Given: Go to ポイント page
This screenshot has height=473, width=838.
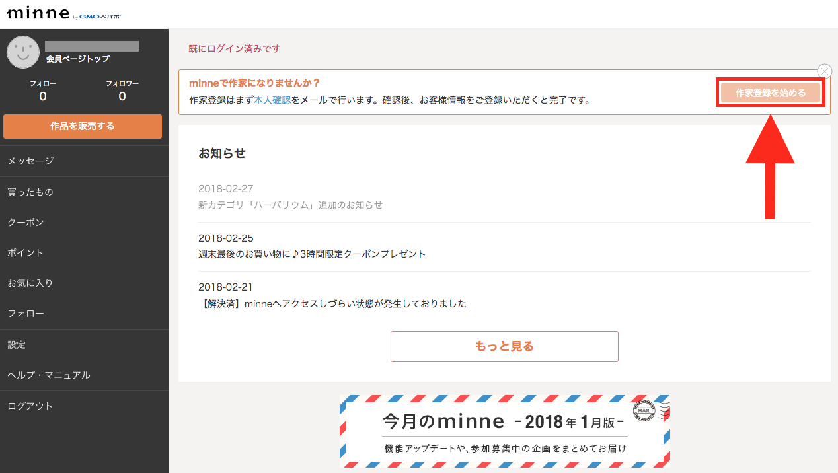Looking at the screenshot, I should [x=26, y=252].
